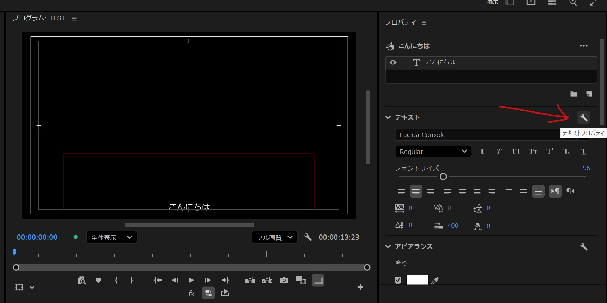The width and height of the screenshot is (607, 303).
Task: Align text to bottom vertically
Action: (x=538, y=191)
